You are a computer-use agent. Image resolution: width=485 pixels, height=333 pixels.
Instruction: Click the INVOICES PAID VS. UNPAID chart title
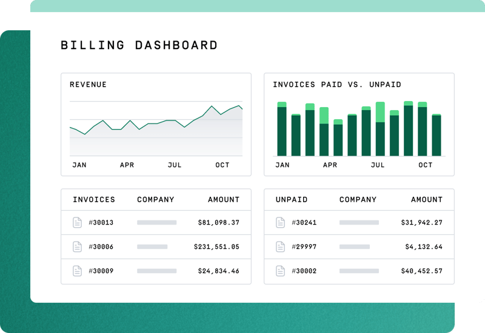click(337, 85)
